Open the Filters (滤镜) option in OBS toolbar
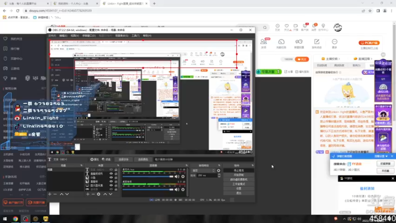396x223 pixels. 106,160
